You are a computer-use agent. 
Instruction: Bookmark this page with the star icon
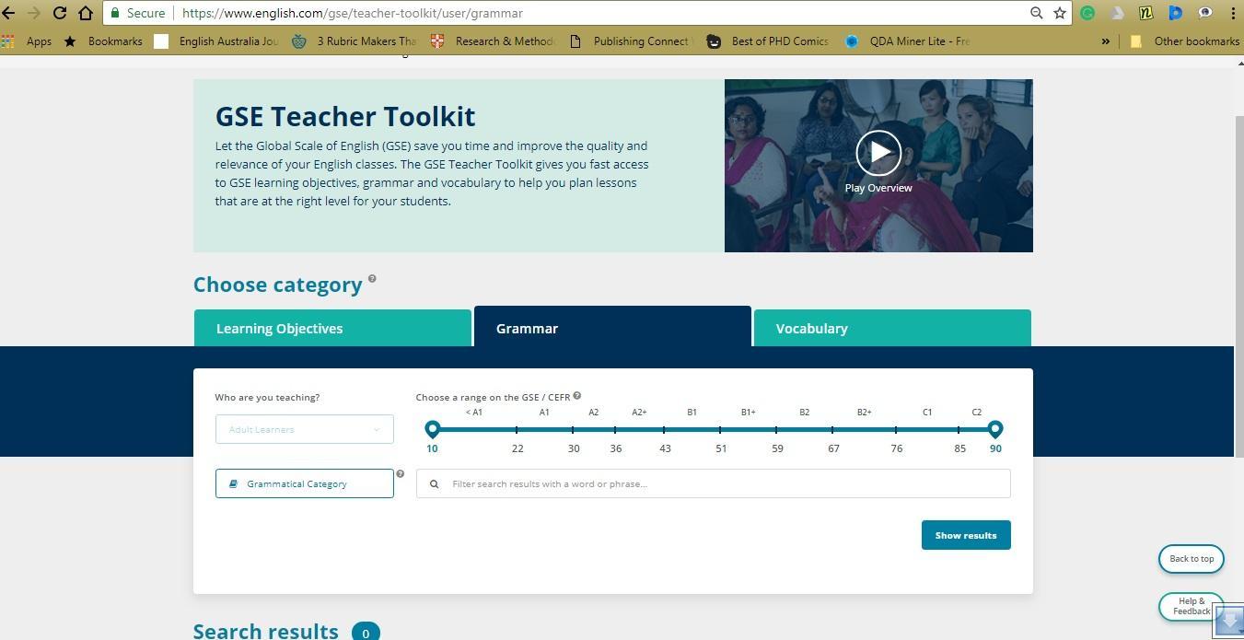click(1060, 13)
